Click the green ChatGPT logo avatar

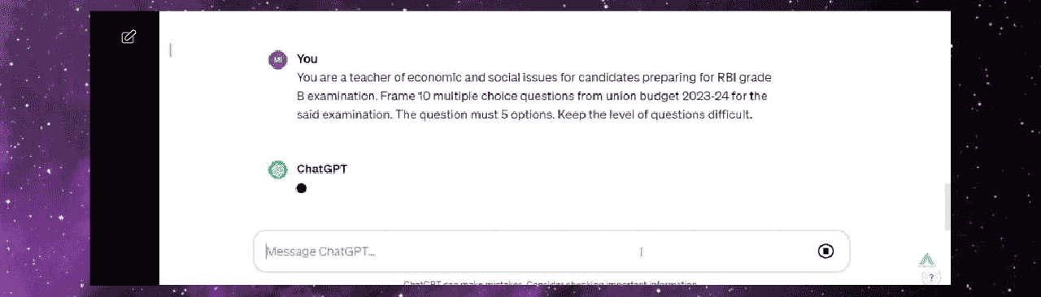coord(278,170)
